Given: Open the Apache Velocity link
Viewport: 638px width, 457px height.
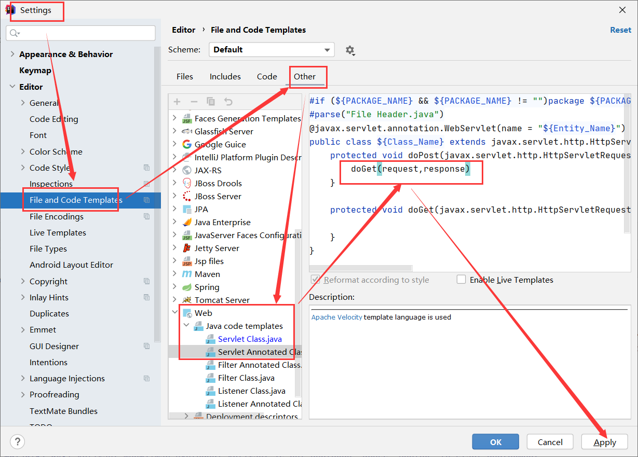Looking at the screenshot, I should point(337,317).
